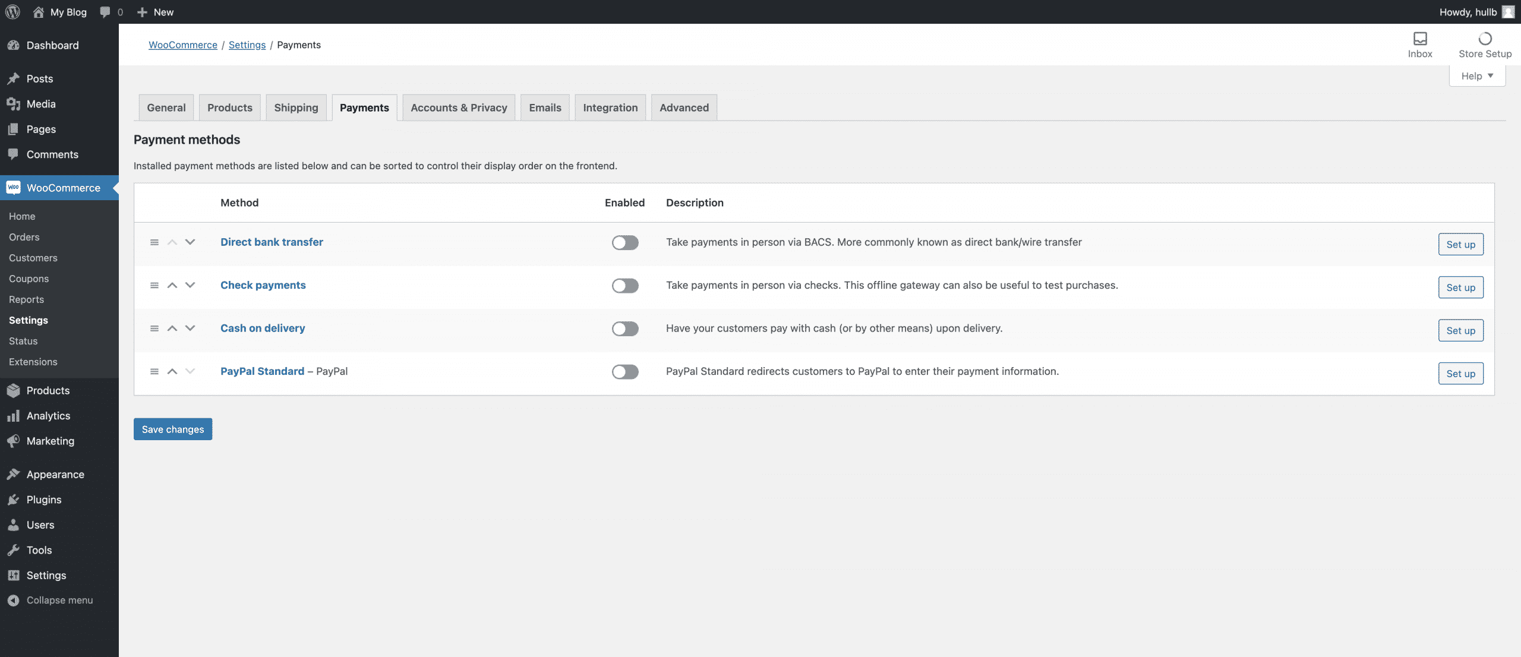Click the Save changes button
This screenshot has height=657, width=1521.
click(x=173, y=429)
